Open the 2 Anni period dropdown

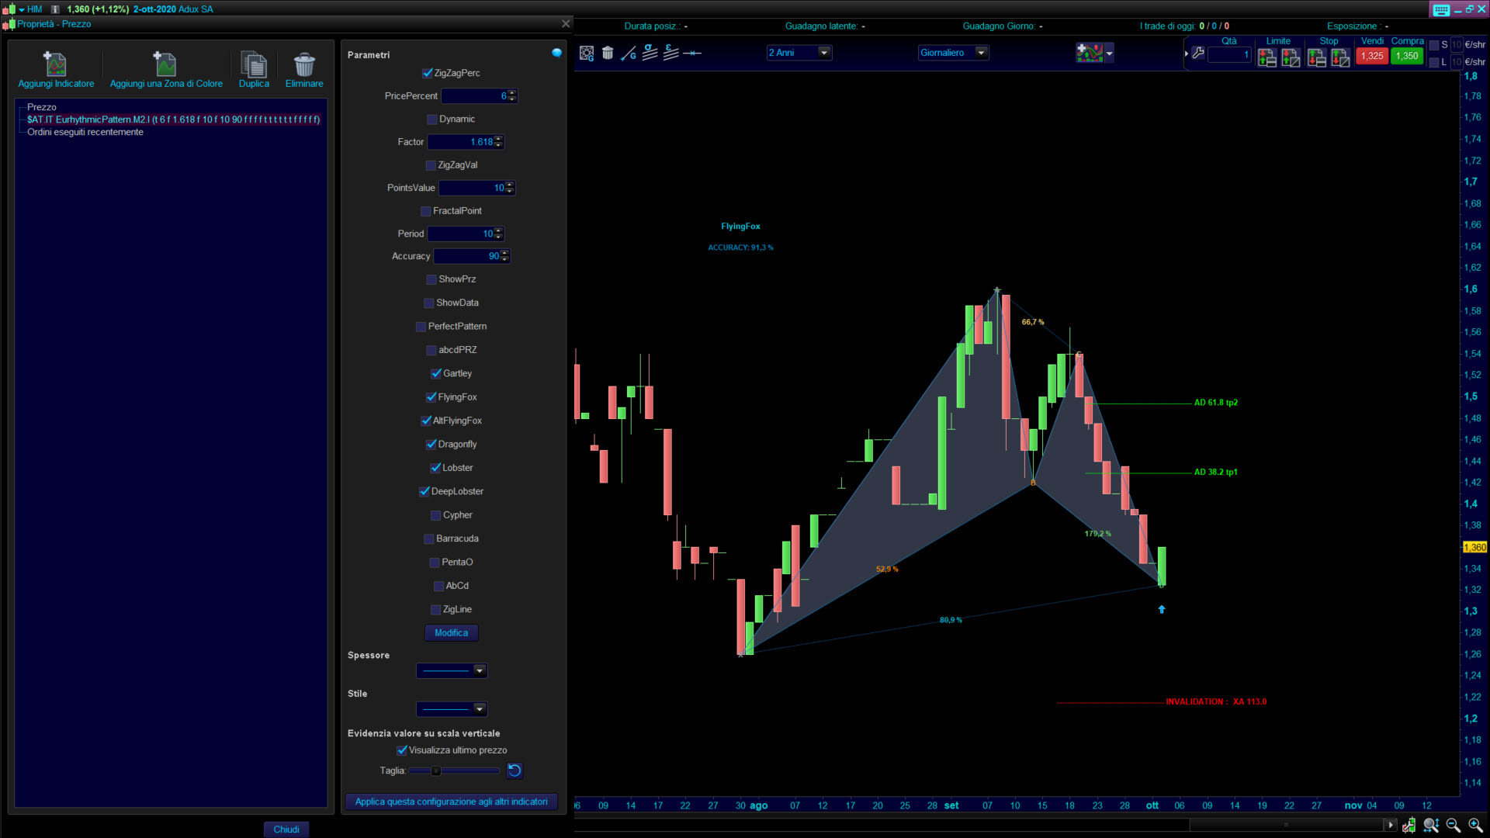pyautogui.click(x=824, y=53)
